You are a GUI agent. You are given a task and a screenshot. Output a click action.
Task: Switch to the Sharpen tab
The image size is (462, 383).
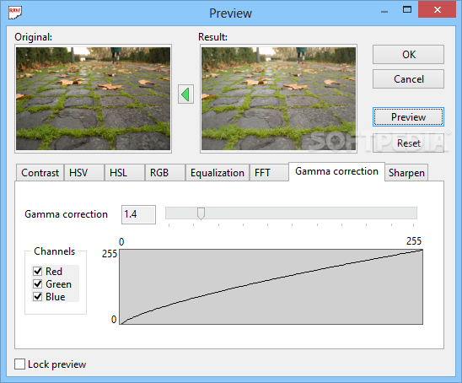406,172
